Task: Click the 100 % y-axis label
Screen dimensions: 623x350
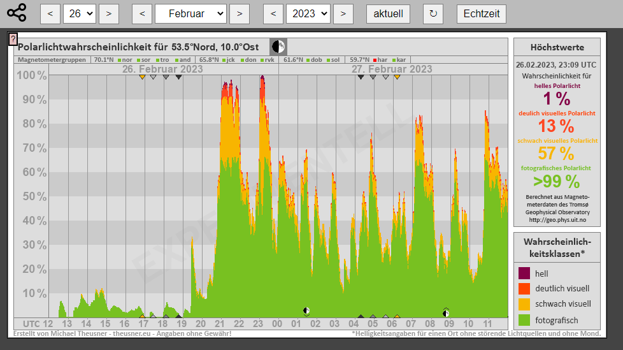Action: coord(31,75)
